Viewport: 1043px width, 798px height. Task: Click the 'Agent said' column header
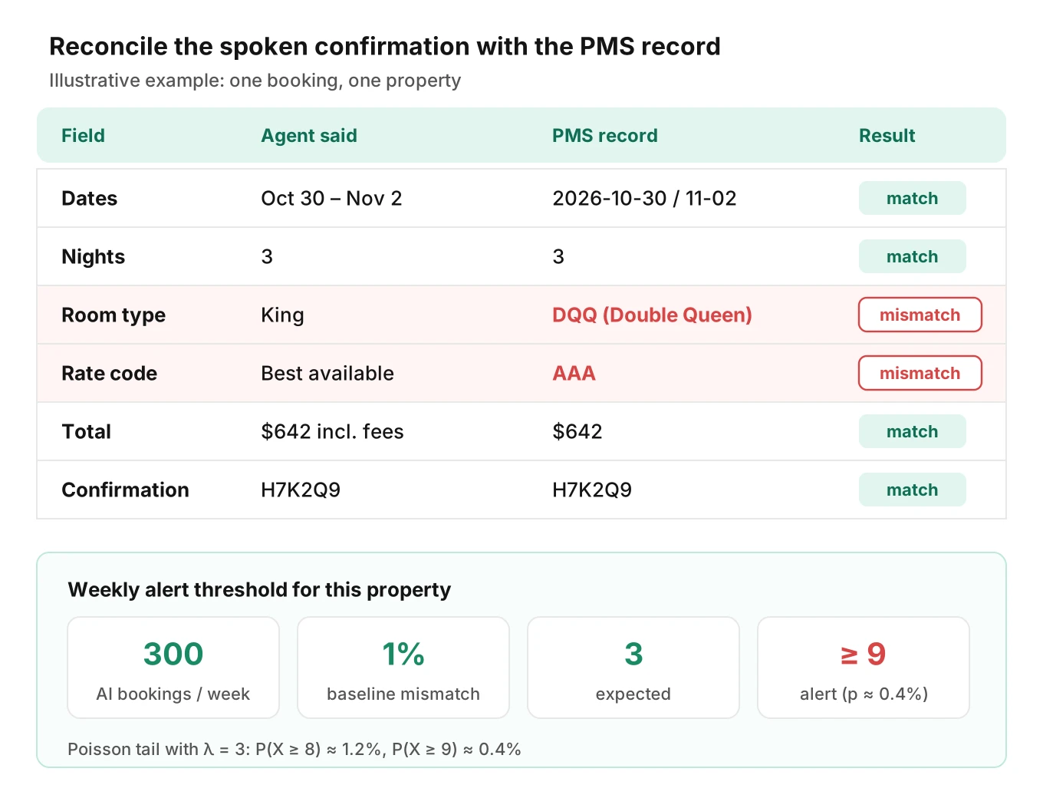click(309, 136)
